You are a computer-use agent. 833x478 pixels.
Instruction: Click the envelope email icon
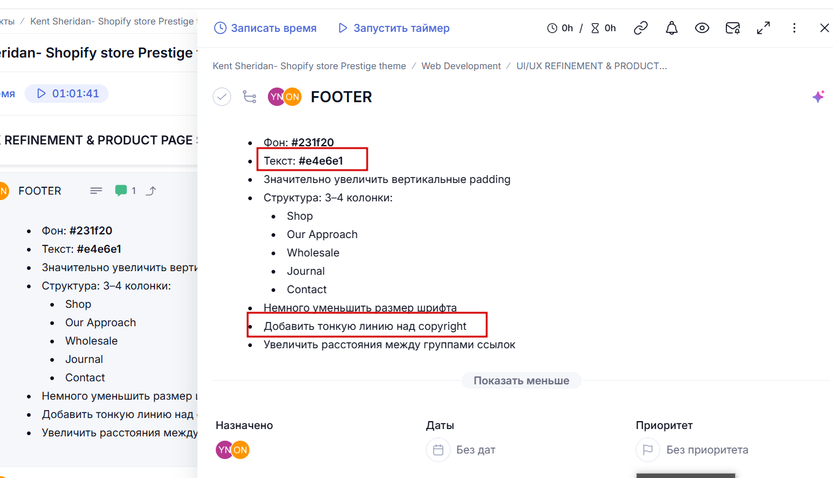tap(732, 28)
